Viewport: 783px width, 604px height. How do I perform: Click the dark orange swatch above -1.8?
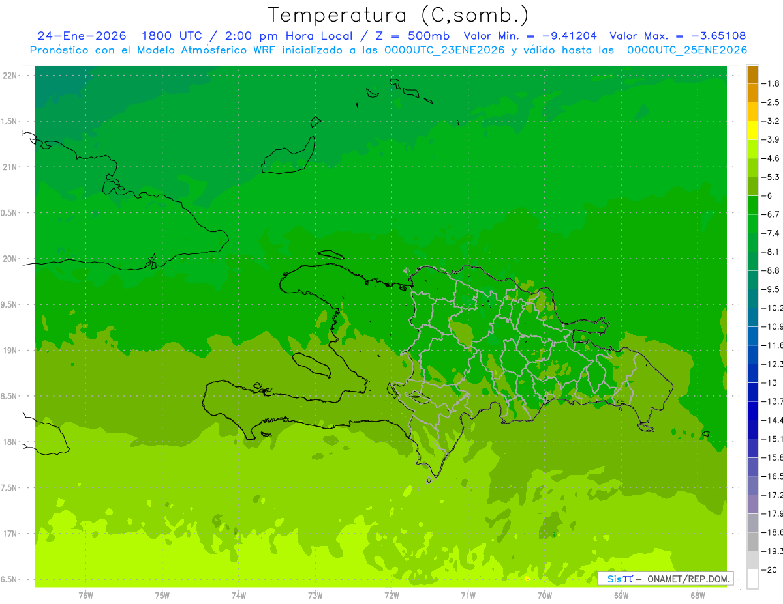[752, 74]
